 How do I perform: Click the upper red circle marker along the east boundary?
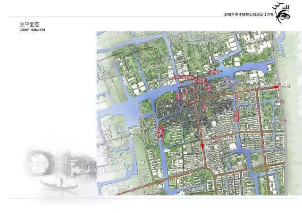coord(282,102)
